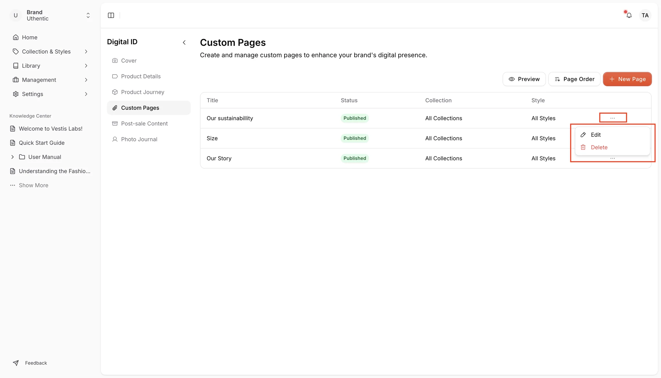Click the Collection & Styles tag icon
The height and width of the screenshot is (378, 661).
(16, 51)
